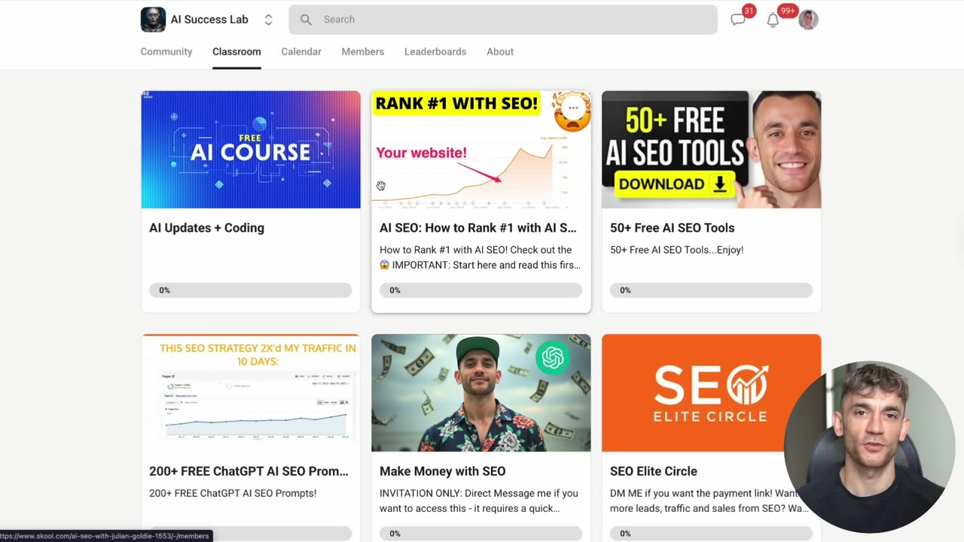964x542 pixels.
Task: Click the AI Success Lab group logo
Action: (153, 20)
